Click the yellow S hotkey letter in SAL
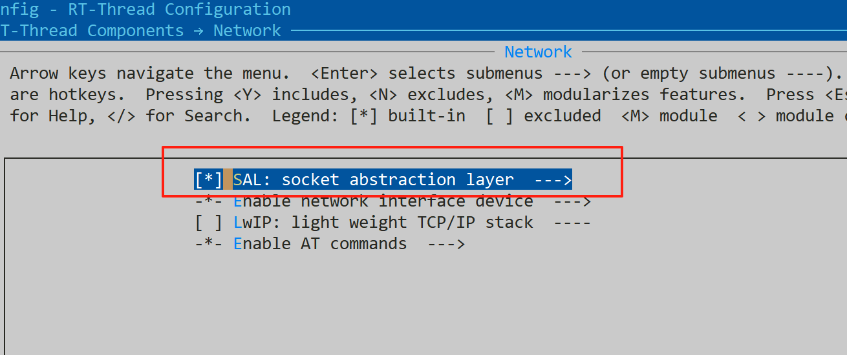Screen dimensions: 847x355 [x=238, y=179]
